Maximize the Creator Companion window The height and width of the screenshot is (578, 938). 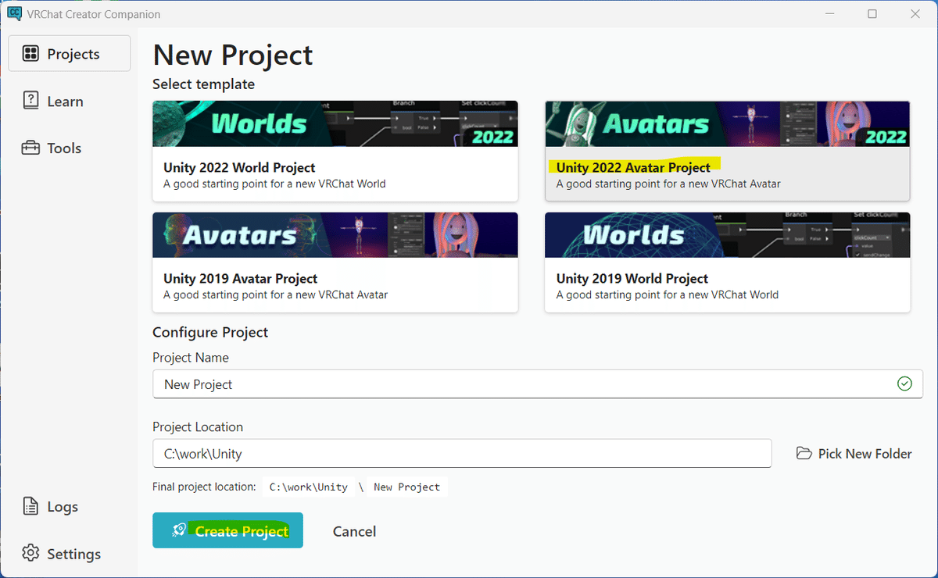pos(872,13)
